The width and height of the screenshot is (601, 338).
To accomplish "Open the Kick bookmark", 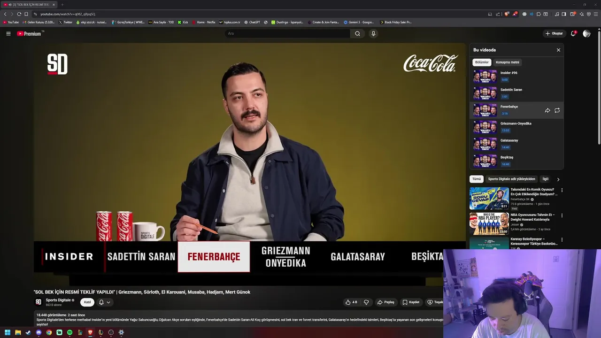I will tap(183, 22).
